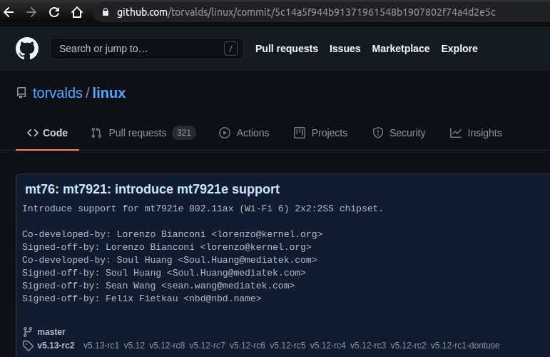Click 'Signed-off-by: Sean Wang' line
Viewport: 550px width, 357px height.
[x=158, y=286]
